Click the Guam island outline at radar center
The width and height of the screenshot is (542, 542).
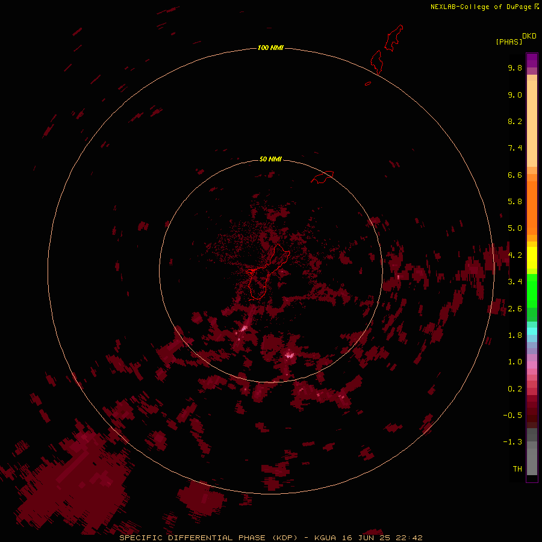click(269, 272)
